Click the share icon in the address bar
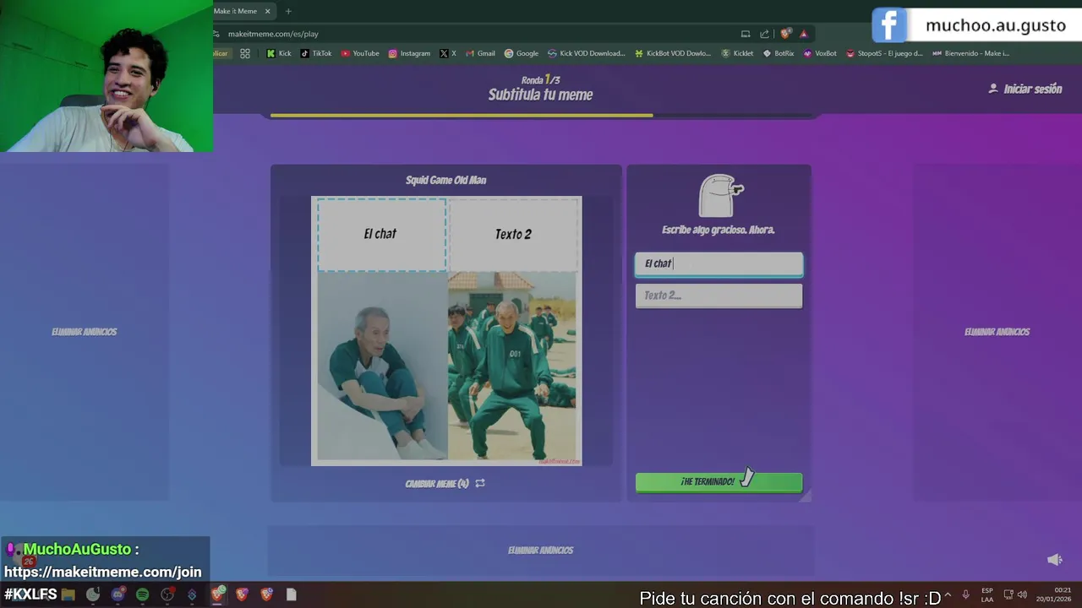Image resolution: width=1082 pixels, height=608 pixels. coord(764,34)
